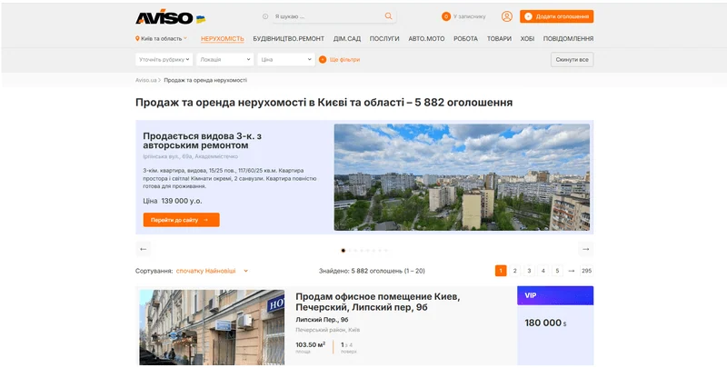Click the search magnifier icon
Viewport: 727px width, 368px height.
tap(389, 16)
